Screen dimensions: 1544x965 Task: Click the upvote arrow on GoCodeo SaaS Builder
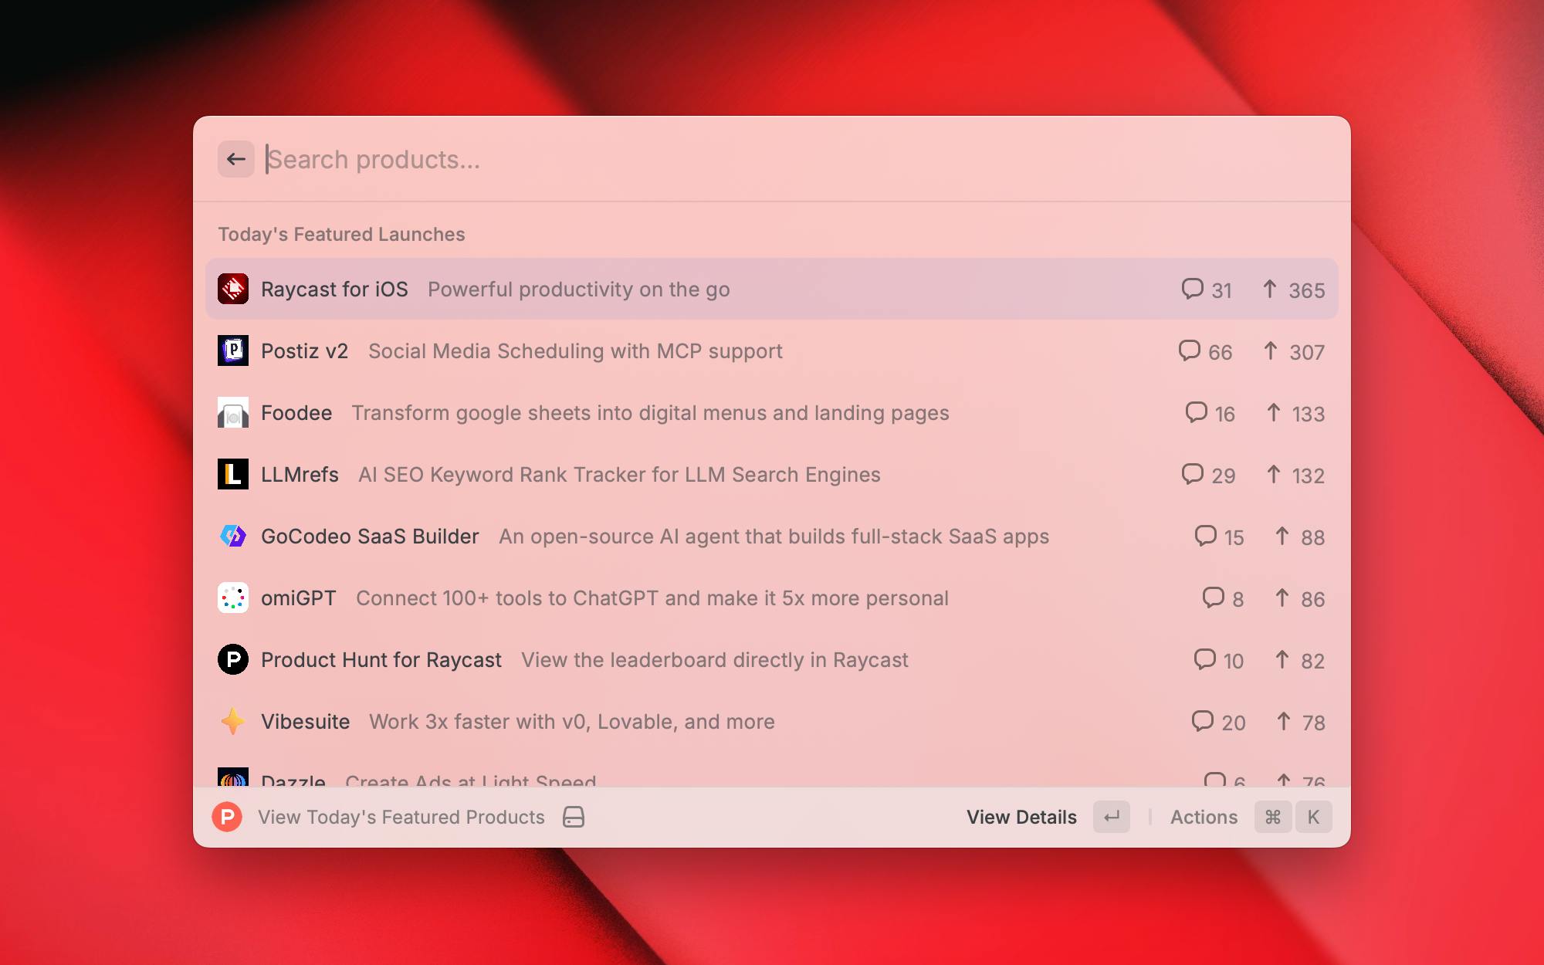(x=1282, y=536)
